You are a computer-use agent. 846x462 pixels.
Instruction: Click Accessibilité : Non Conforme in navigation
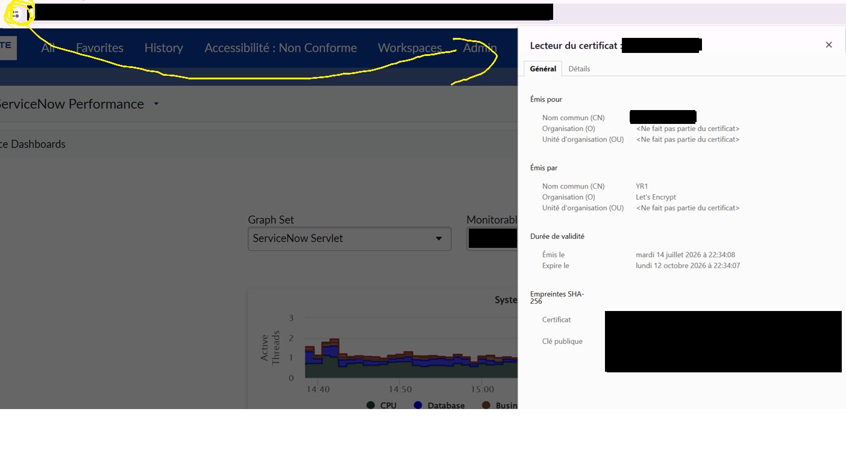tap(281, 48)
